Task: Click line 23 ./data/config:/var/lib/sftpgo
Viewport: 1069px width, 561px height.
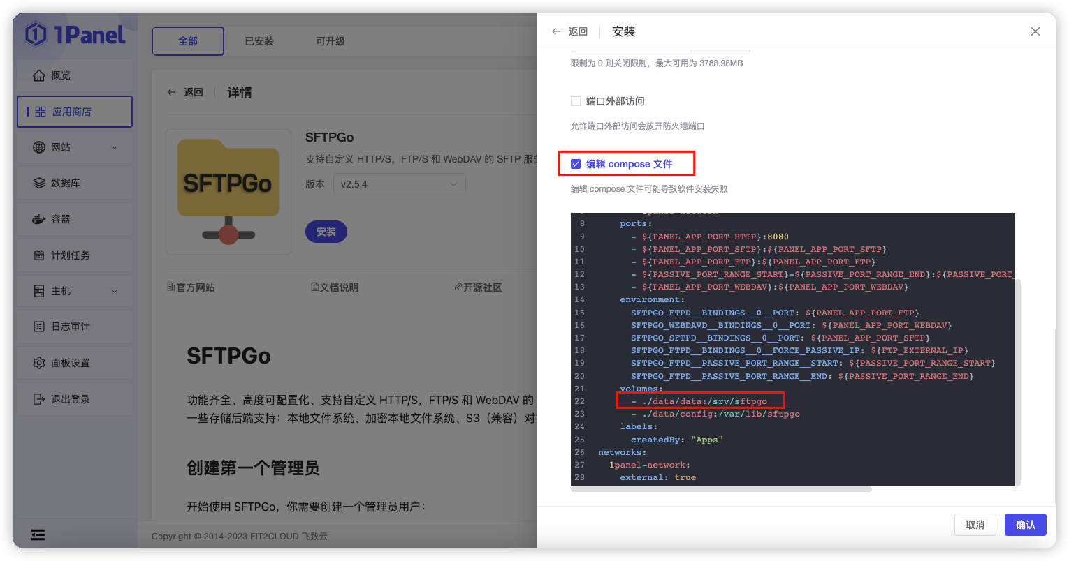Action: (715, 414)
